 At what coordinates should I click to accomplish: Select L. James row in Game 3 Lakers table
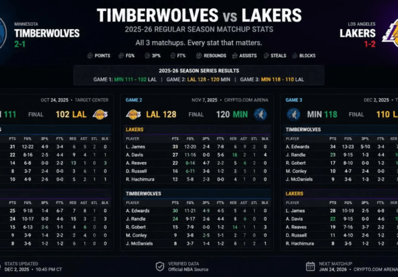click(341, 211)
